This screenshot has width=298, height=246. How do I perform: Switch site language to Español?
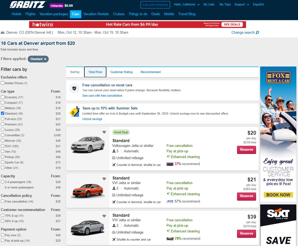click(258, 5)
